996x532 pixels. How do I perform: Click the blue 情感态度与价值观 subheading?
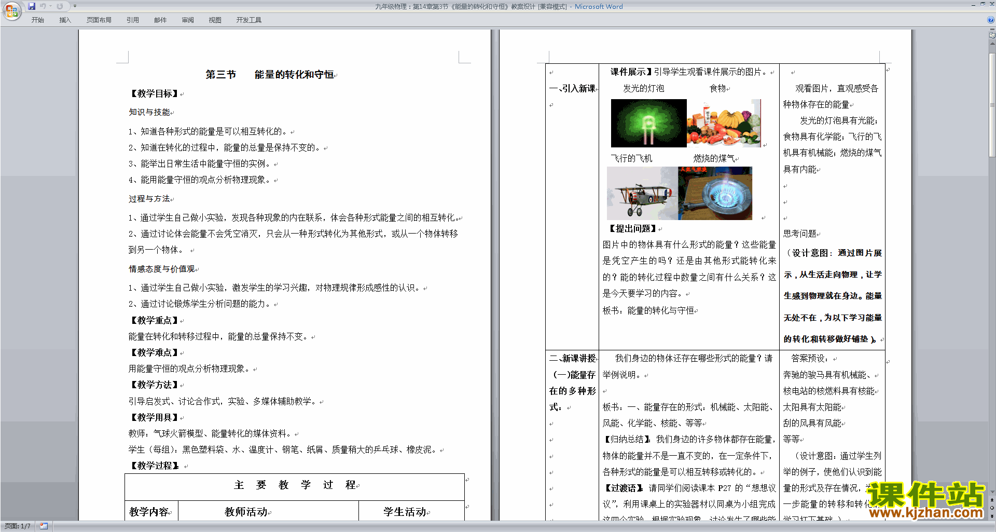pos(162,269)
